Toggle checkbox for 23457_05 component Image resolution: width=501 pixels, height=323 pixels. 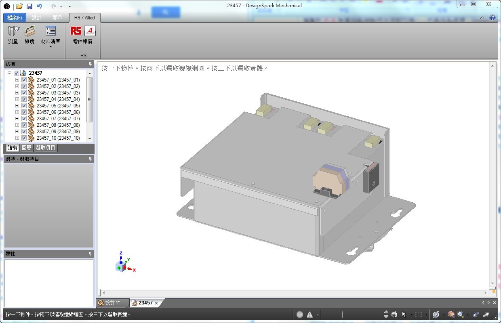[24, 106]
